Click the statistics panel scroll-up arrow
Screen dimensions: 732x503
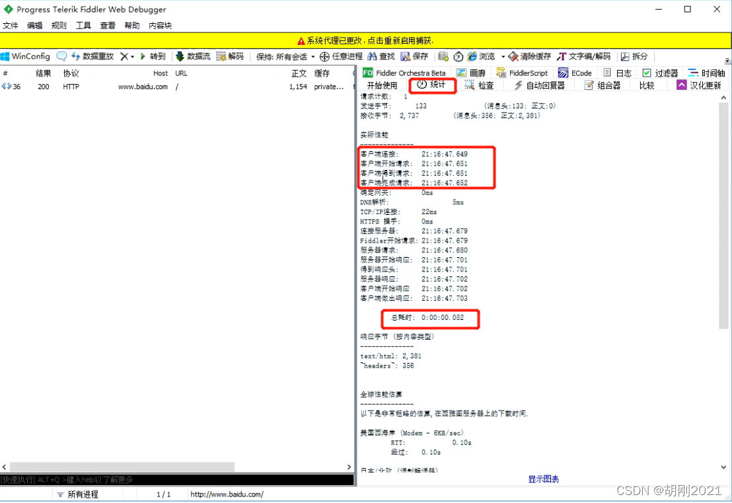pos(723,98)
